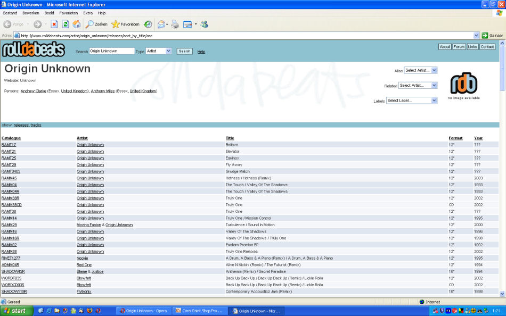This screenshot has height=316, width=506.
Task: Click the Show Desktop quick launch icon
Action: coord(40,311)
